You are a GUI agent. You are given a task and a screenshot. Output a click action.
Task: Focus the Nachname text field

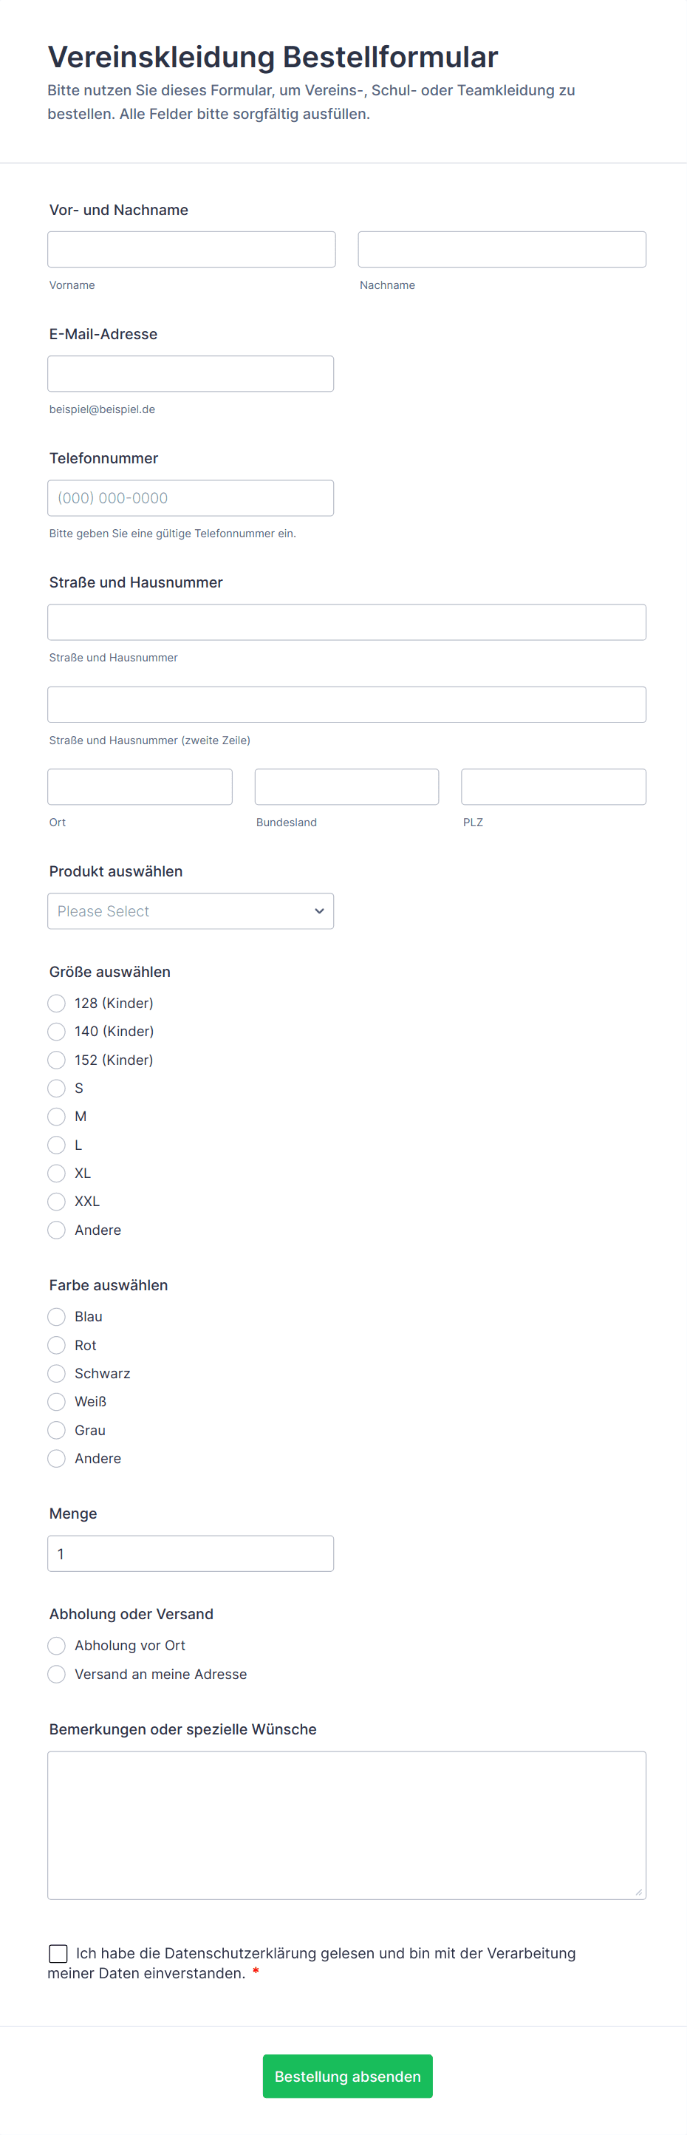(502, 250)
